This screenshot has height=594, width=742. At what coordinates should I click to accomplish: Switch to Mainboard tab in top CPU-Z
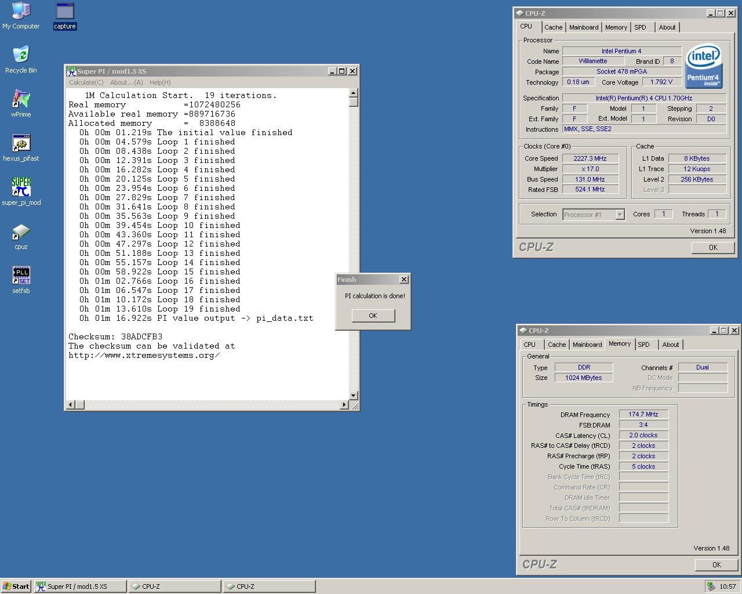point(584,27)
